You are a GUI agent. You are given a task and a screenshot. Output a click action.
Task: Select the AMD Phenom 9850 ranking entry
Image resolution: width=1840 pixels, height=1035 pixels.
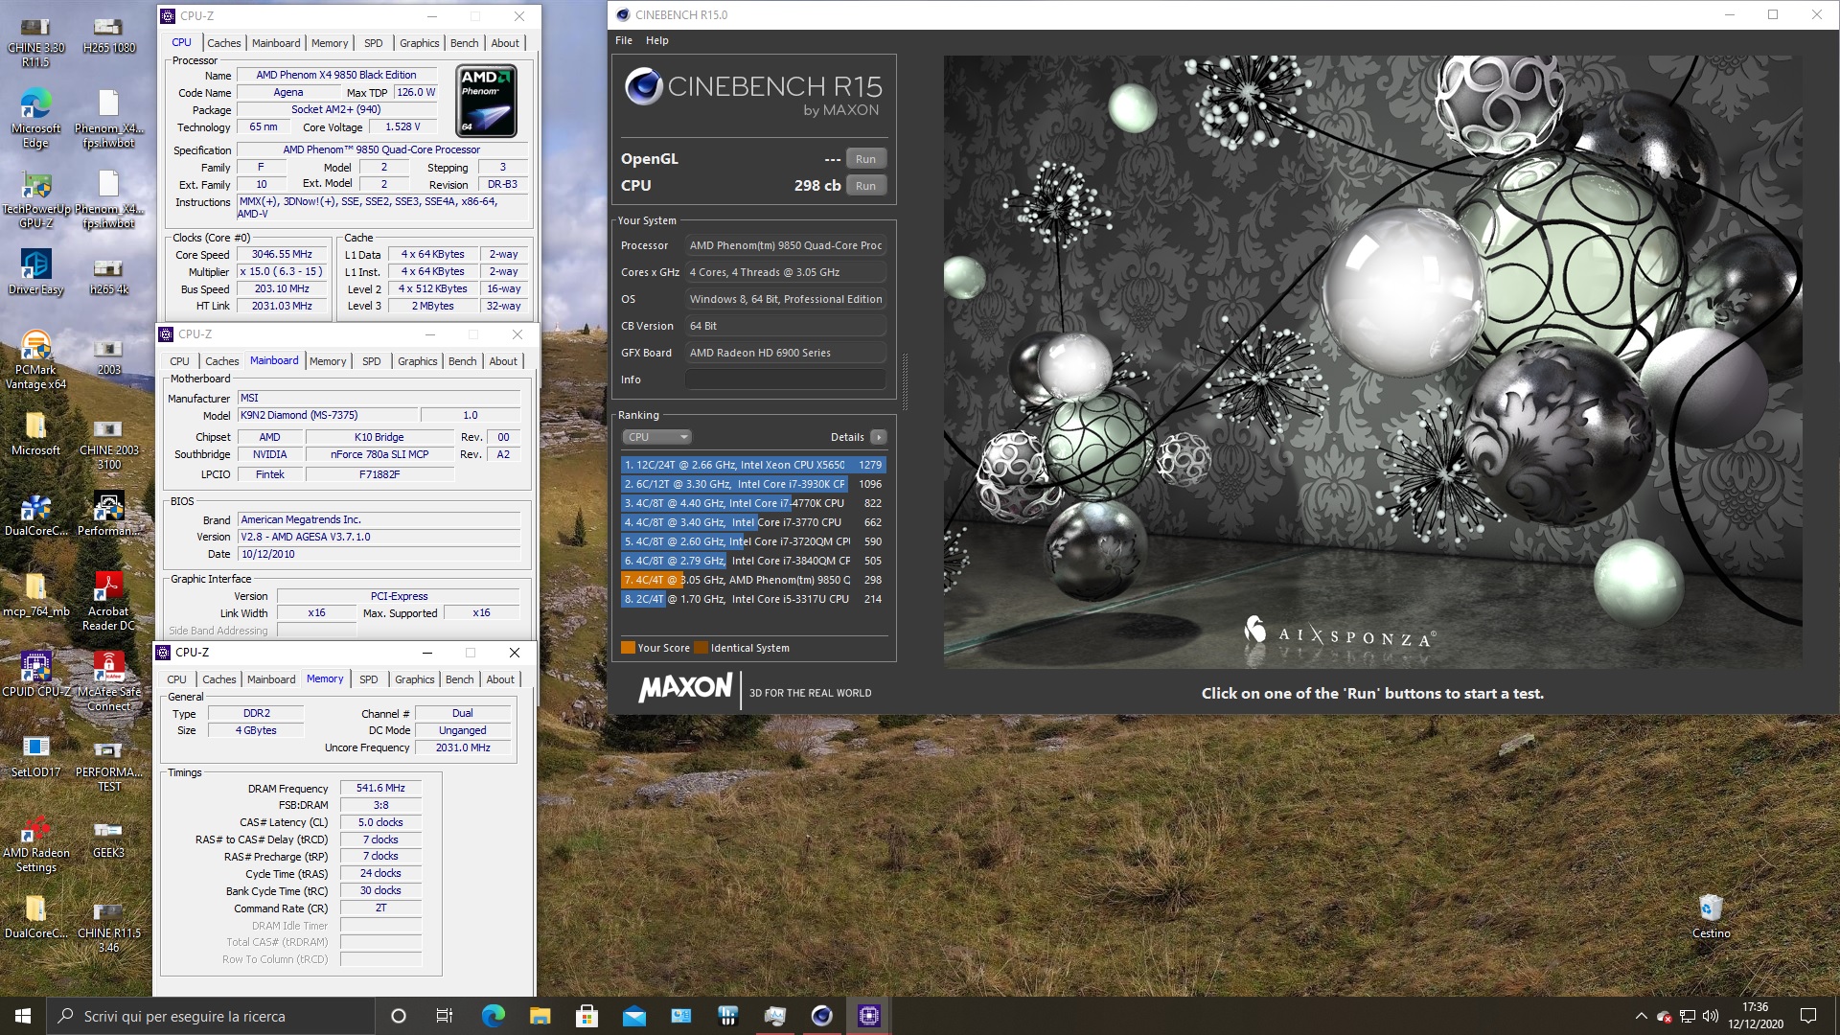click(x=753, y=580)
